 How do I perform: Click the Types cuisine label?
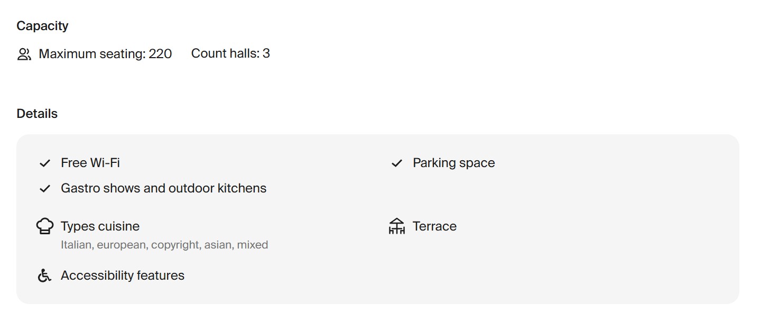coord(100,226)
